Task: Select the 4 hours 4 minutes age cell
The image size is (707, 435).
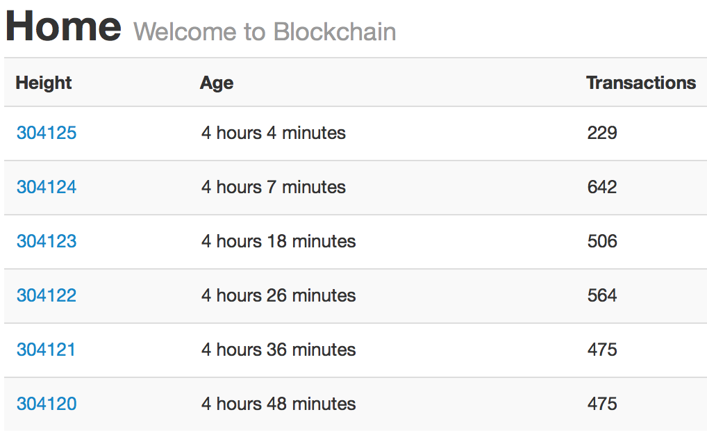Action: pos(274,133)
